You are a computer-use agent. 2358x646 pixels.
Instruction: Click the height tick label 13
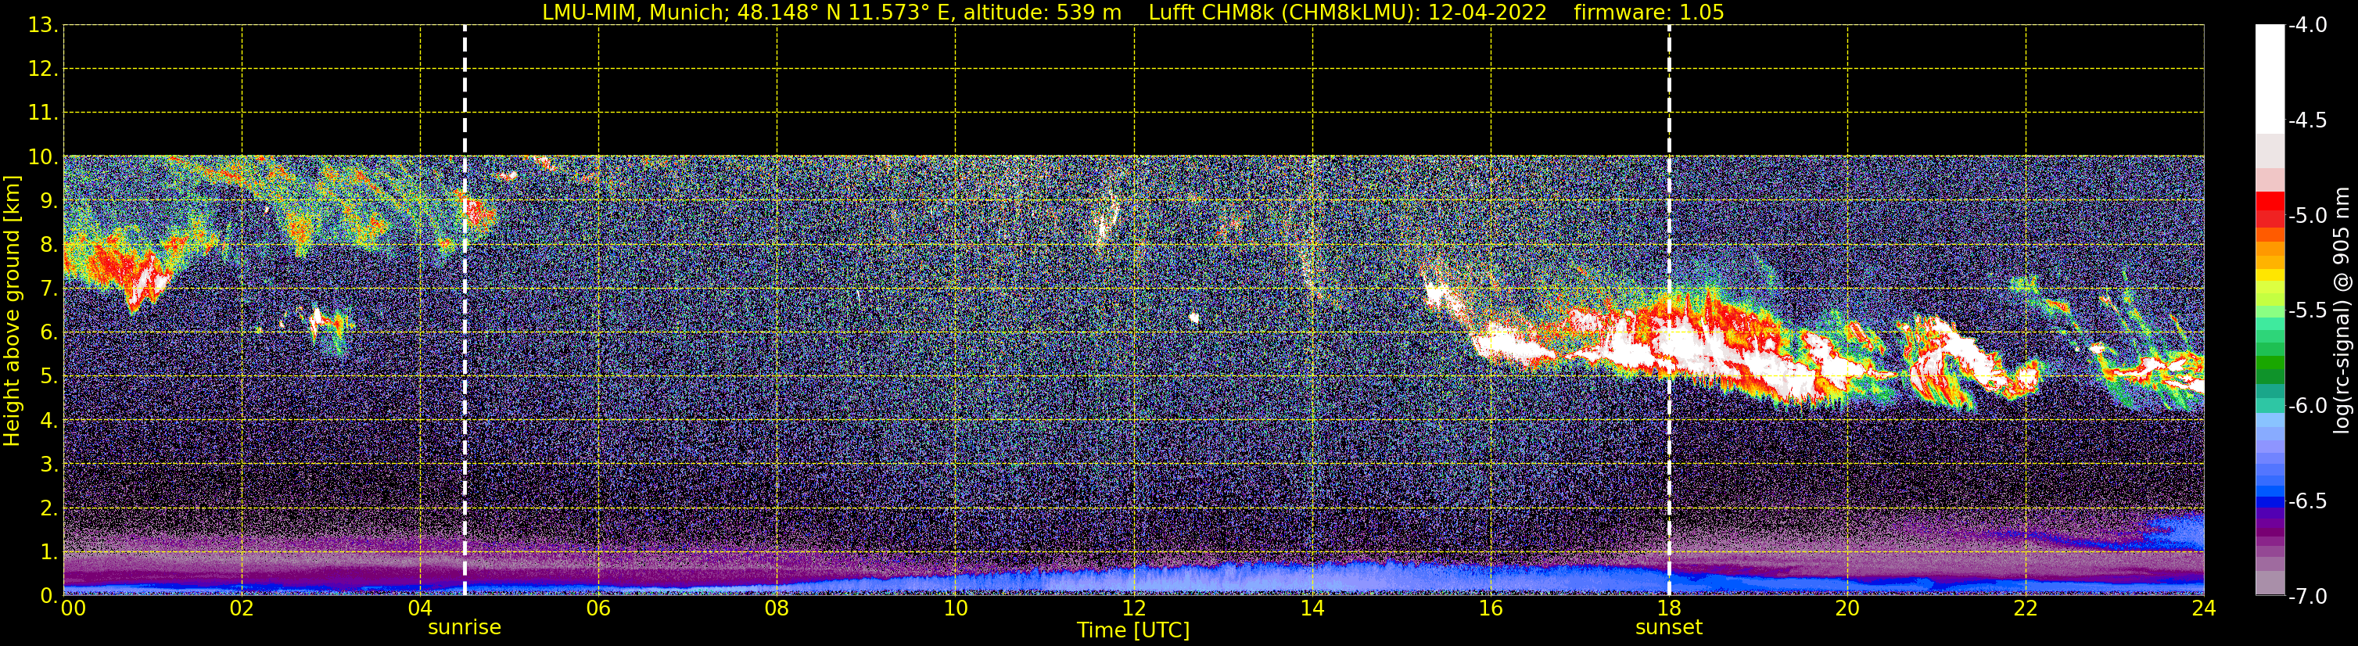(x=41, y=26)
